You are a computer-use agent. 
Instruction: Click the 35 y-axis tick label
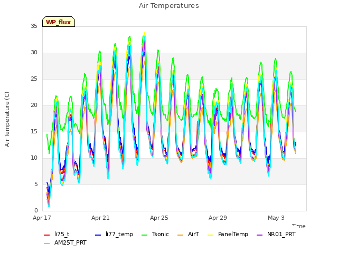(x=34, y=26)
